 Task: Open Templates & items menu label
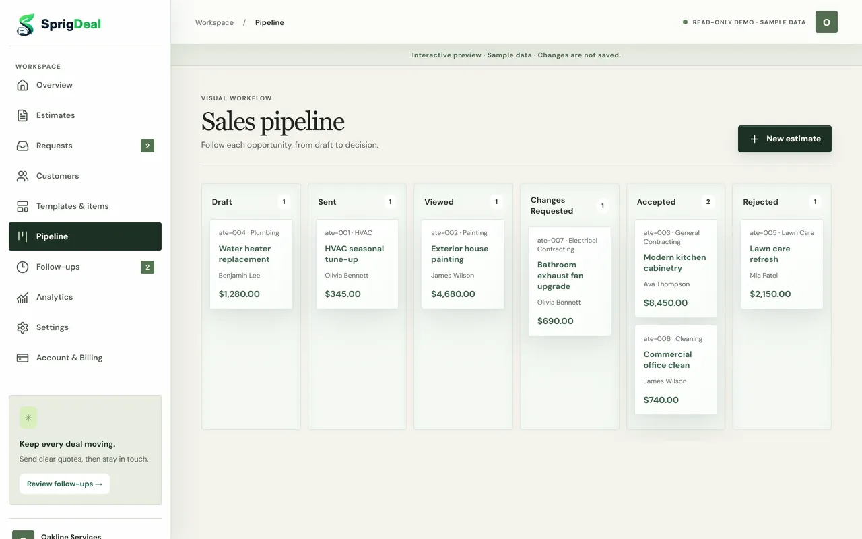(73, 206)
